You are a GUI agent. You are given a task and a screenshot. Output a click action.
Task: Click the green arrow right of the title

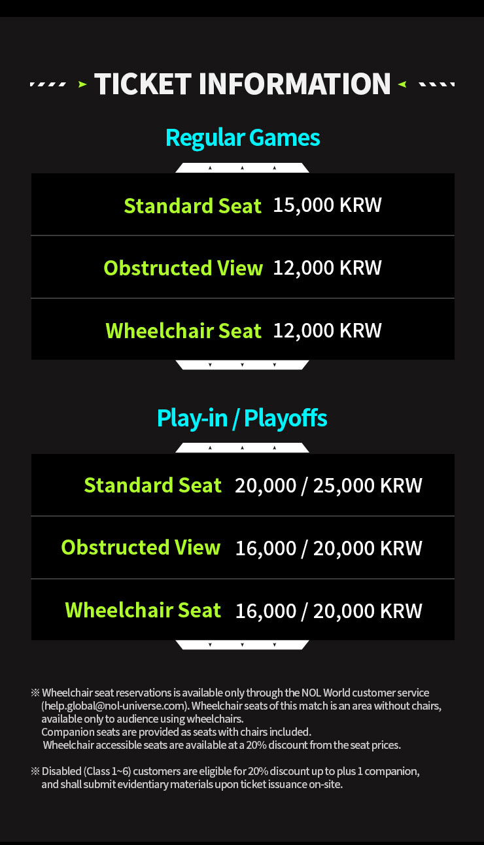tap(402, 84)
